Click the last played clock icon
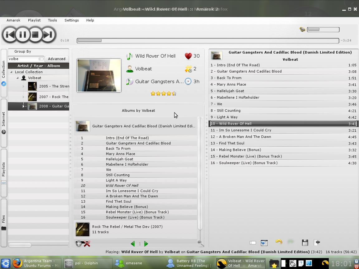 188,82
